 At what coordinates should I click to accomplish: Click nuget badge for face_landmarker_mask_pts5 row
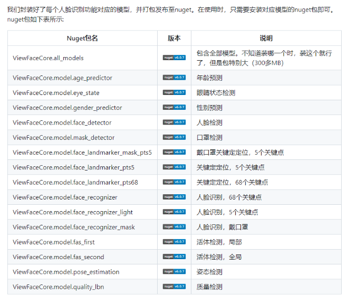coord(174,152)
